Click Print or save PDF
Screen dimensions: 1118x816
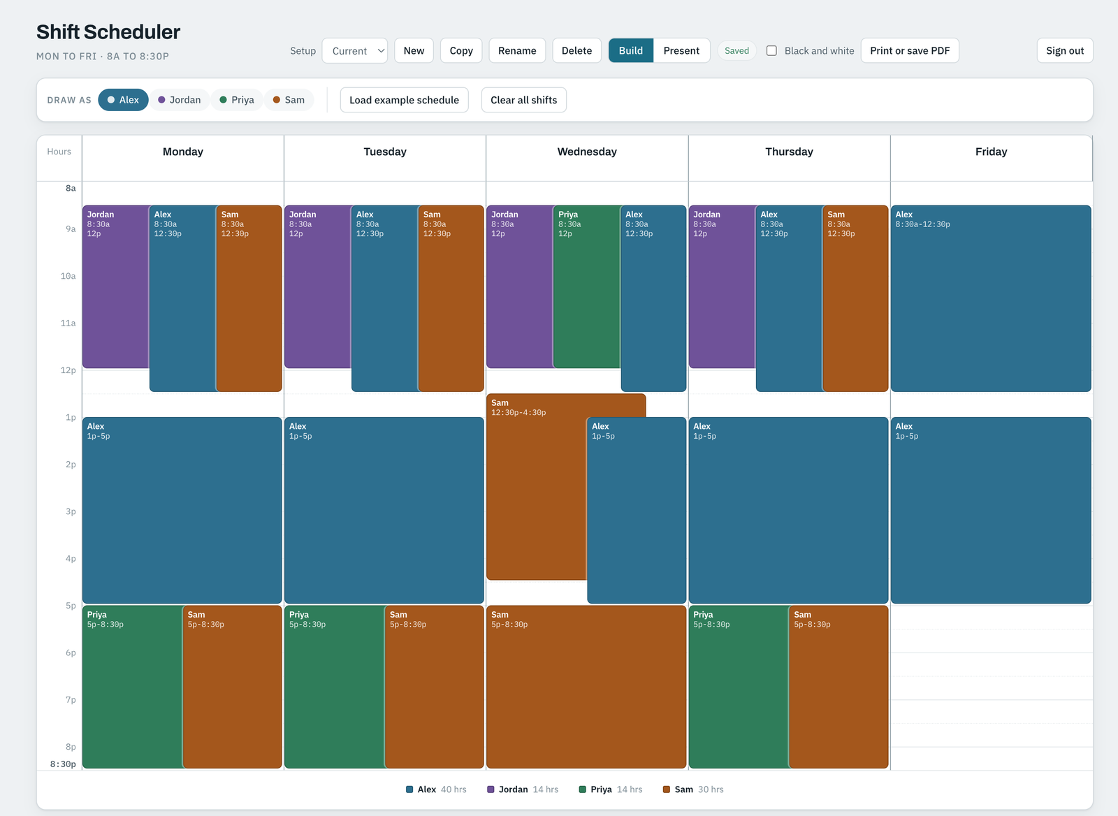[910, 50]
